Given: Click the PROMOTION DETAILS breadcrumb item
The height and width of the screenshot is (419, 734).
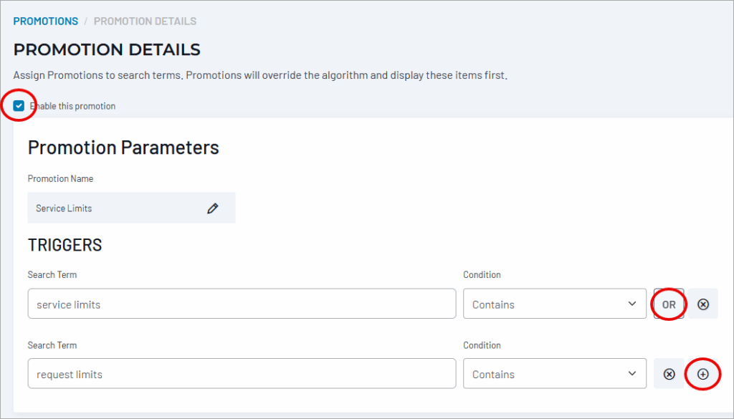Looking at the screenshot, I should coord(145,21).
